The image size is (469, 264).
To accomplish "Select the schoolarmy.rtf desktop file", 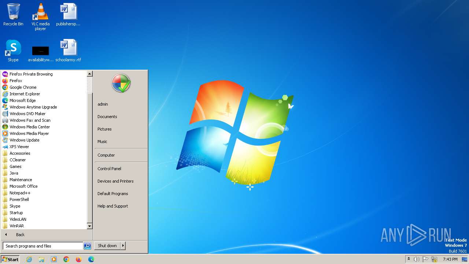I will (x=68, y=51).
